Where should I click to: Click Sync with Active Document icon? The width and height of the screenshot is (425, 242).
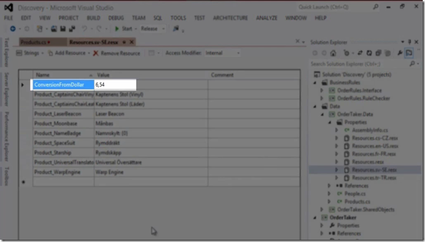pos(360,53)
